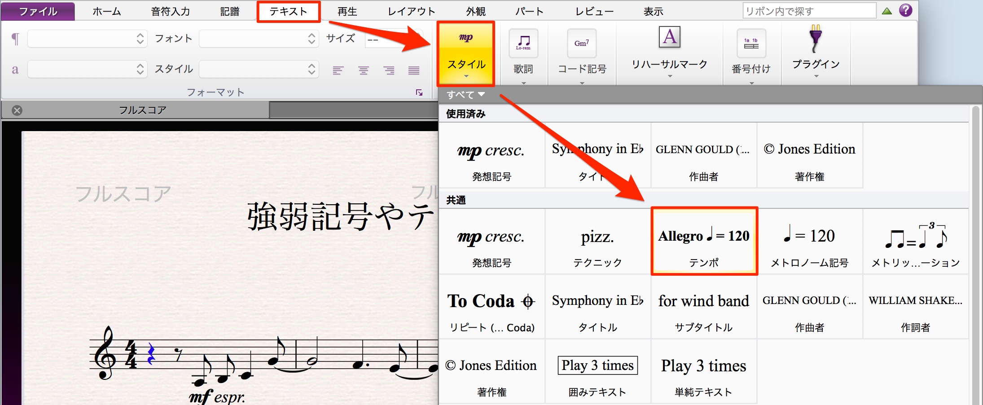The image size is (983, 405).
Task: Click the リハーサルマーク icon
Action: (x=669, y=37)
